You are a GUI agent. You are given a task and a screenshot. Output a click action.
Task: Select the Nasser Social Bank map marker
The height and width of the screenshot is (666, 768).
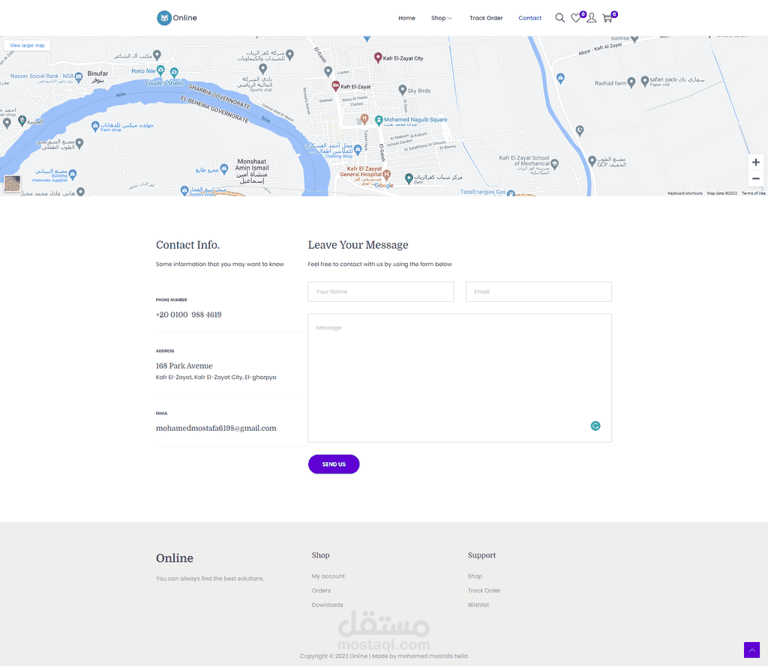tap(78, 77)
